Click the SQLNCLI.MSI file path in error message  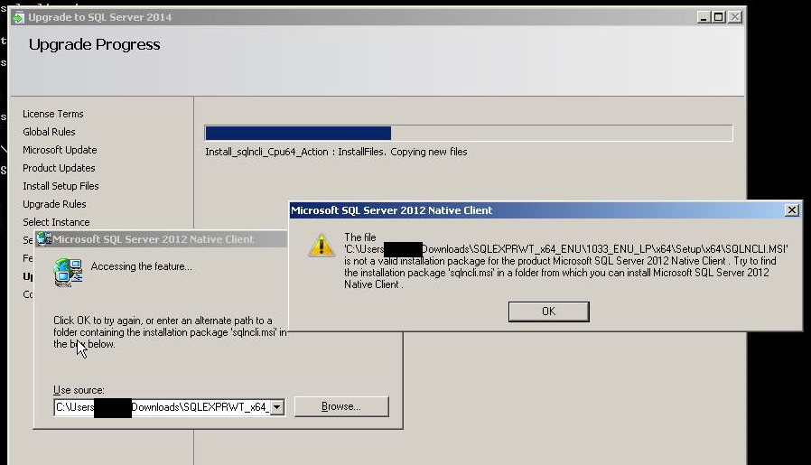(566, 249)
